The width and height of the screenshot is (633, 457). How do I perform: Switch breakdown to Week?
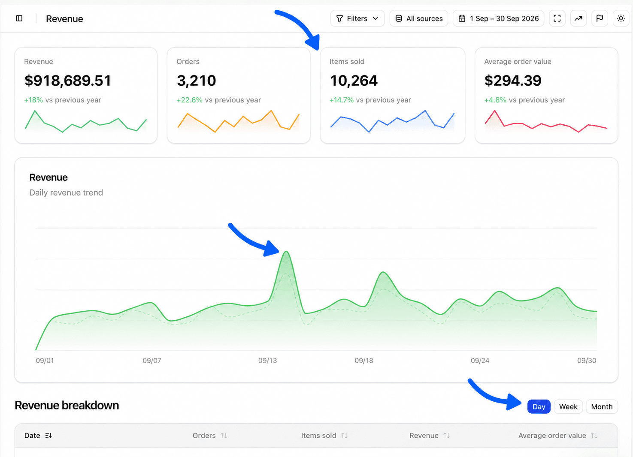(x=568, y=406)
